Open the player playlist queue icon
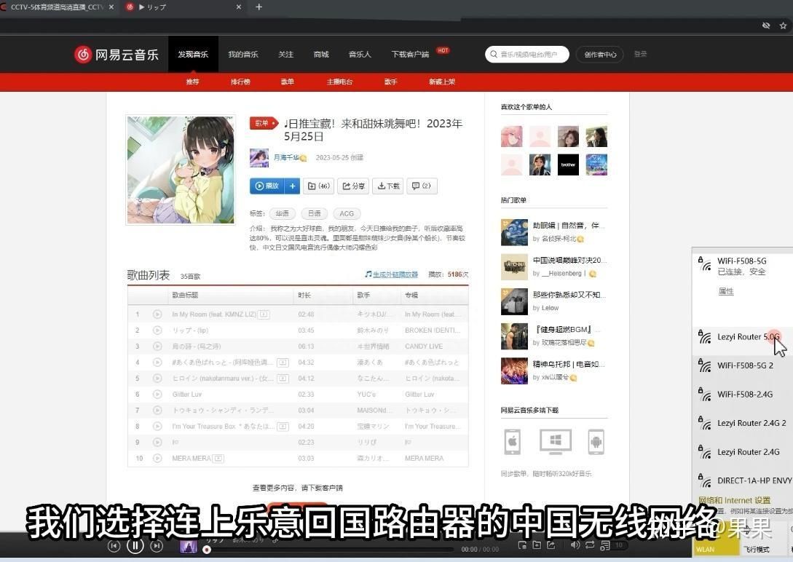 (605, 545)
